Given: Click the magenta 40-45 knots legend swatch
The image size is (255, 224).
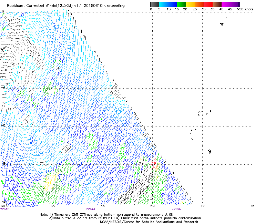Looking at the screenshot, I should (226, 4).
